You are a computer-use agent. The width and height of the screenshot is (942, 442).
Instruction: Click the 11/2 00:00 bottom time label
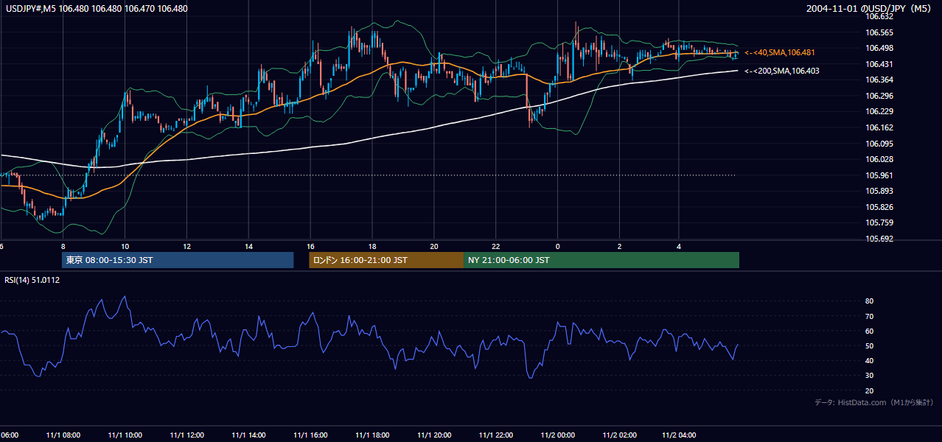click(x=558, y=435)
